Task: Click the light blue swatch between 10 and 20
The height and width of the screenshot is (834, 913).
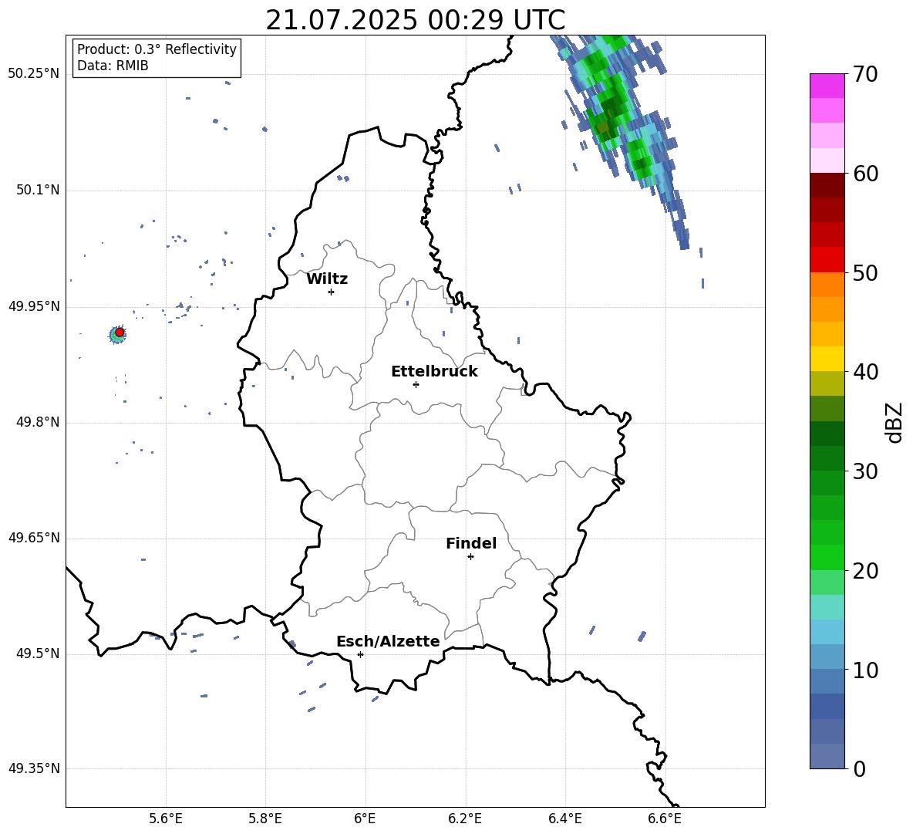Action: click(827, 632)
